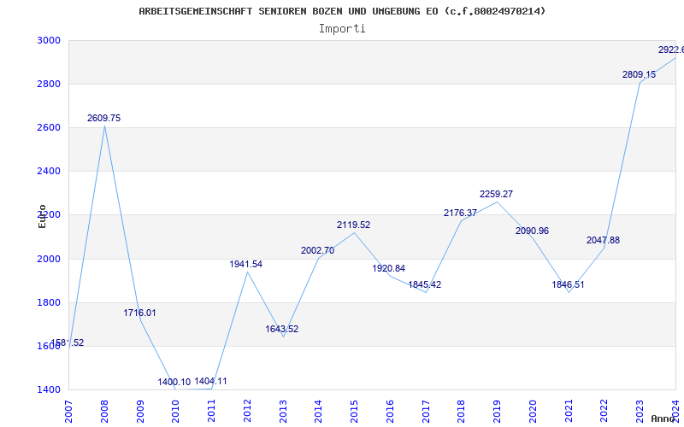Click the 2600 tick on the y-axis
The width and height of the screenshot is (684, 427).
[49, 127]
